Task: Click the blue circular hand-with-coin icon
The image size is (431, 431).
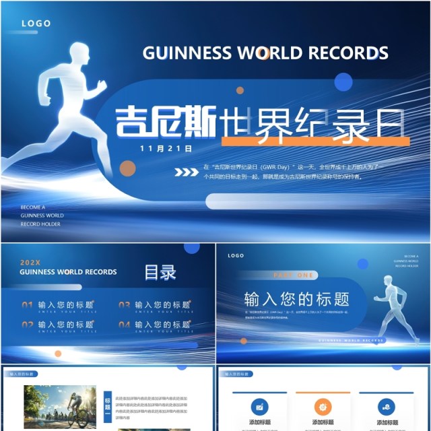Action: [386, 407]
